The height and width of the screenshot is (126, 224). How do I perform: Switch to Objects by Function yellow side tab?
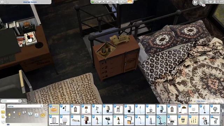pos(3,112)
